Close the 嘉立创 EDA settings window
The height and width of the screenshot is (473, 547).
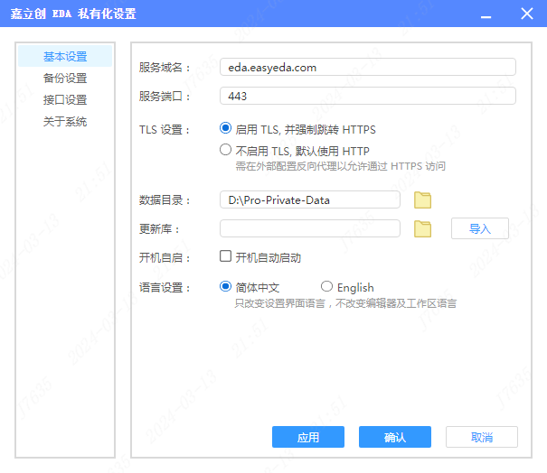coord(527,14)
